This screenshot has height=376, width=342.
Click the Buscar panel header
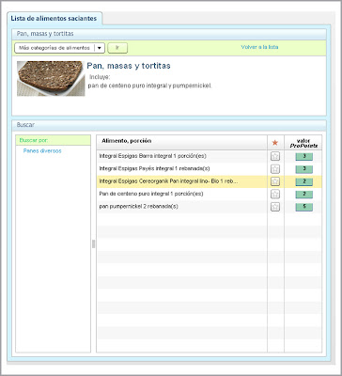pos(169,125)
